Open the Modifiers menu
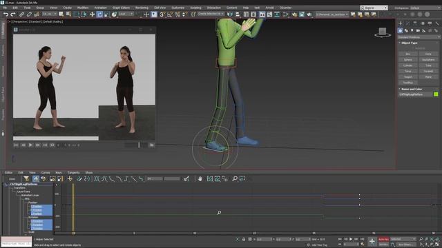 point(83,8)
